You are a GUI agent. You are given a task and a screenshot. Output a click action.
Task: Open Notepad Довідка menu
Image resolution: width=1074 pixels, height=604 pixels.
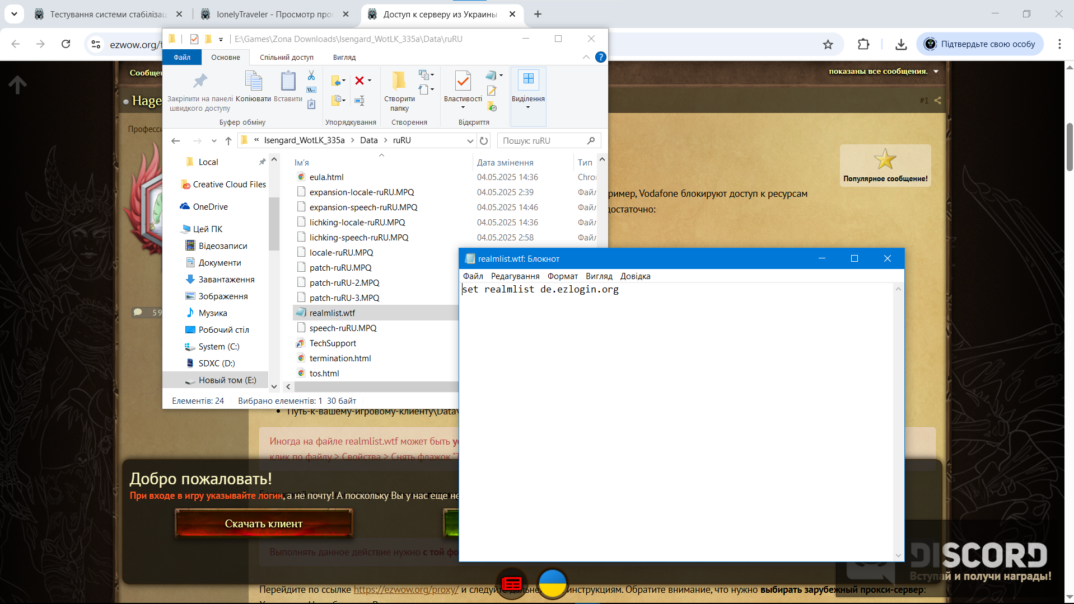pos(635,276)
